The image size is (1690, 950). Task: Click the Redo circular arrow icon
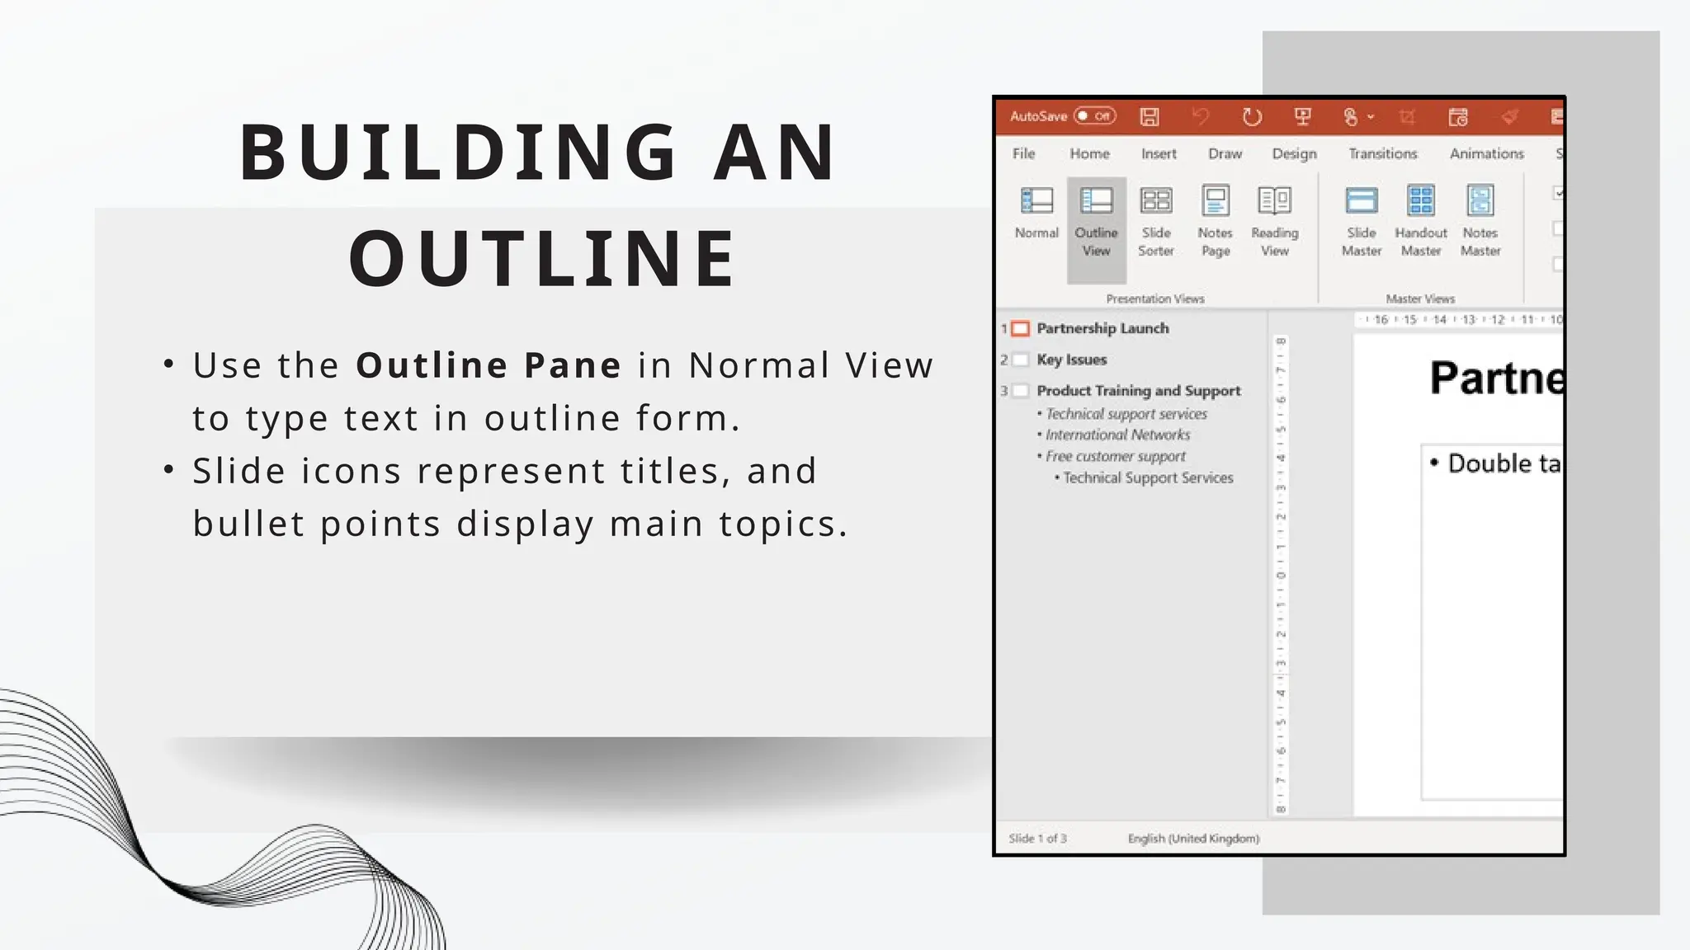pos(1252,117)
